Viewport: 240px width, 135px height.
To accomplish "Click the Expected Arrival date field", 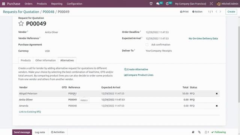I will [157, 39].
